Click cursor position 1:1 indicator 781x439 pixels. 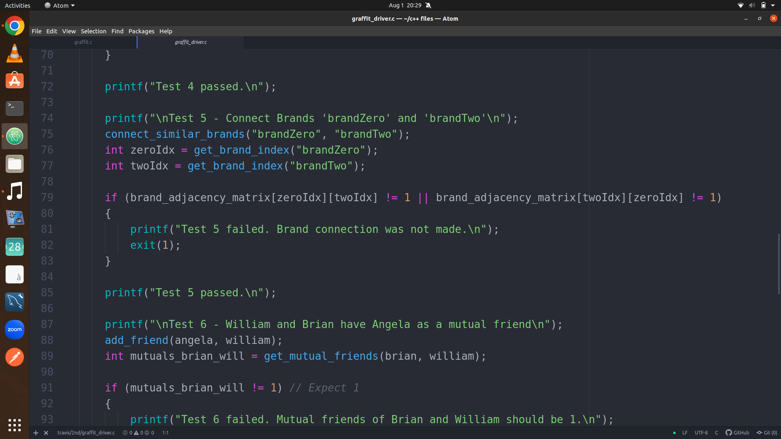coord(165,432)
